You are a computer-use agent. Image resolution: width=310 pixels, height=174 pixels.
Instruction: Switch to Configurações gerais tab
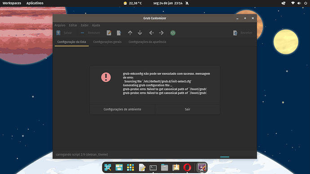click(107, 42)
